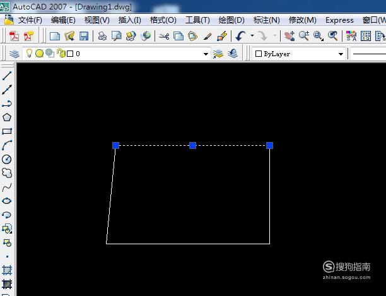The height and width of the screenshot is (296, 386).
Task: Open the 格式(O) menu
Action: pos(163,20)
